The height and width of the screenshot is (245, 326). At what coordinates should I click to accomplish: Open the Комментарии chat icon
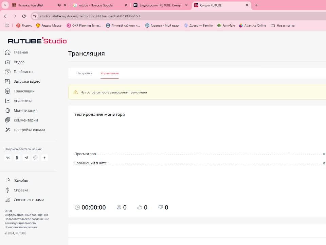coord(7,120)
